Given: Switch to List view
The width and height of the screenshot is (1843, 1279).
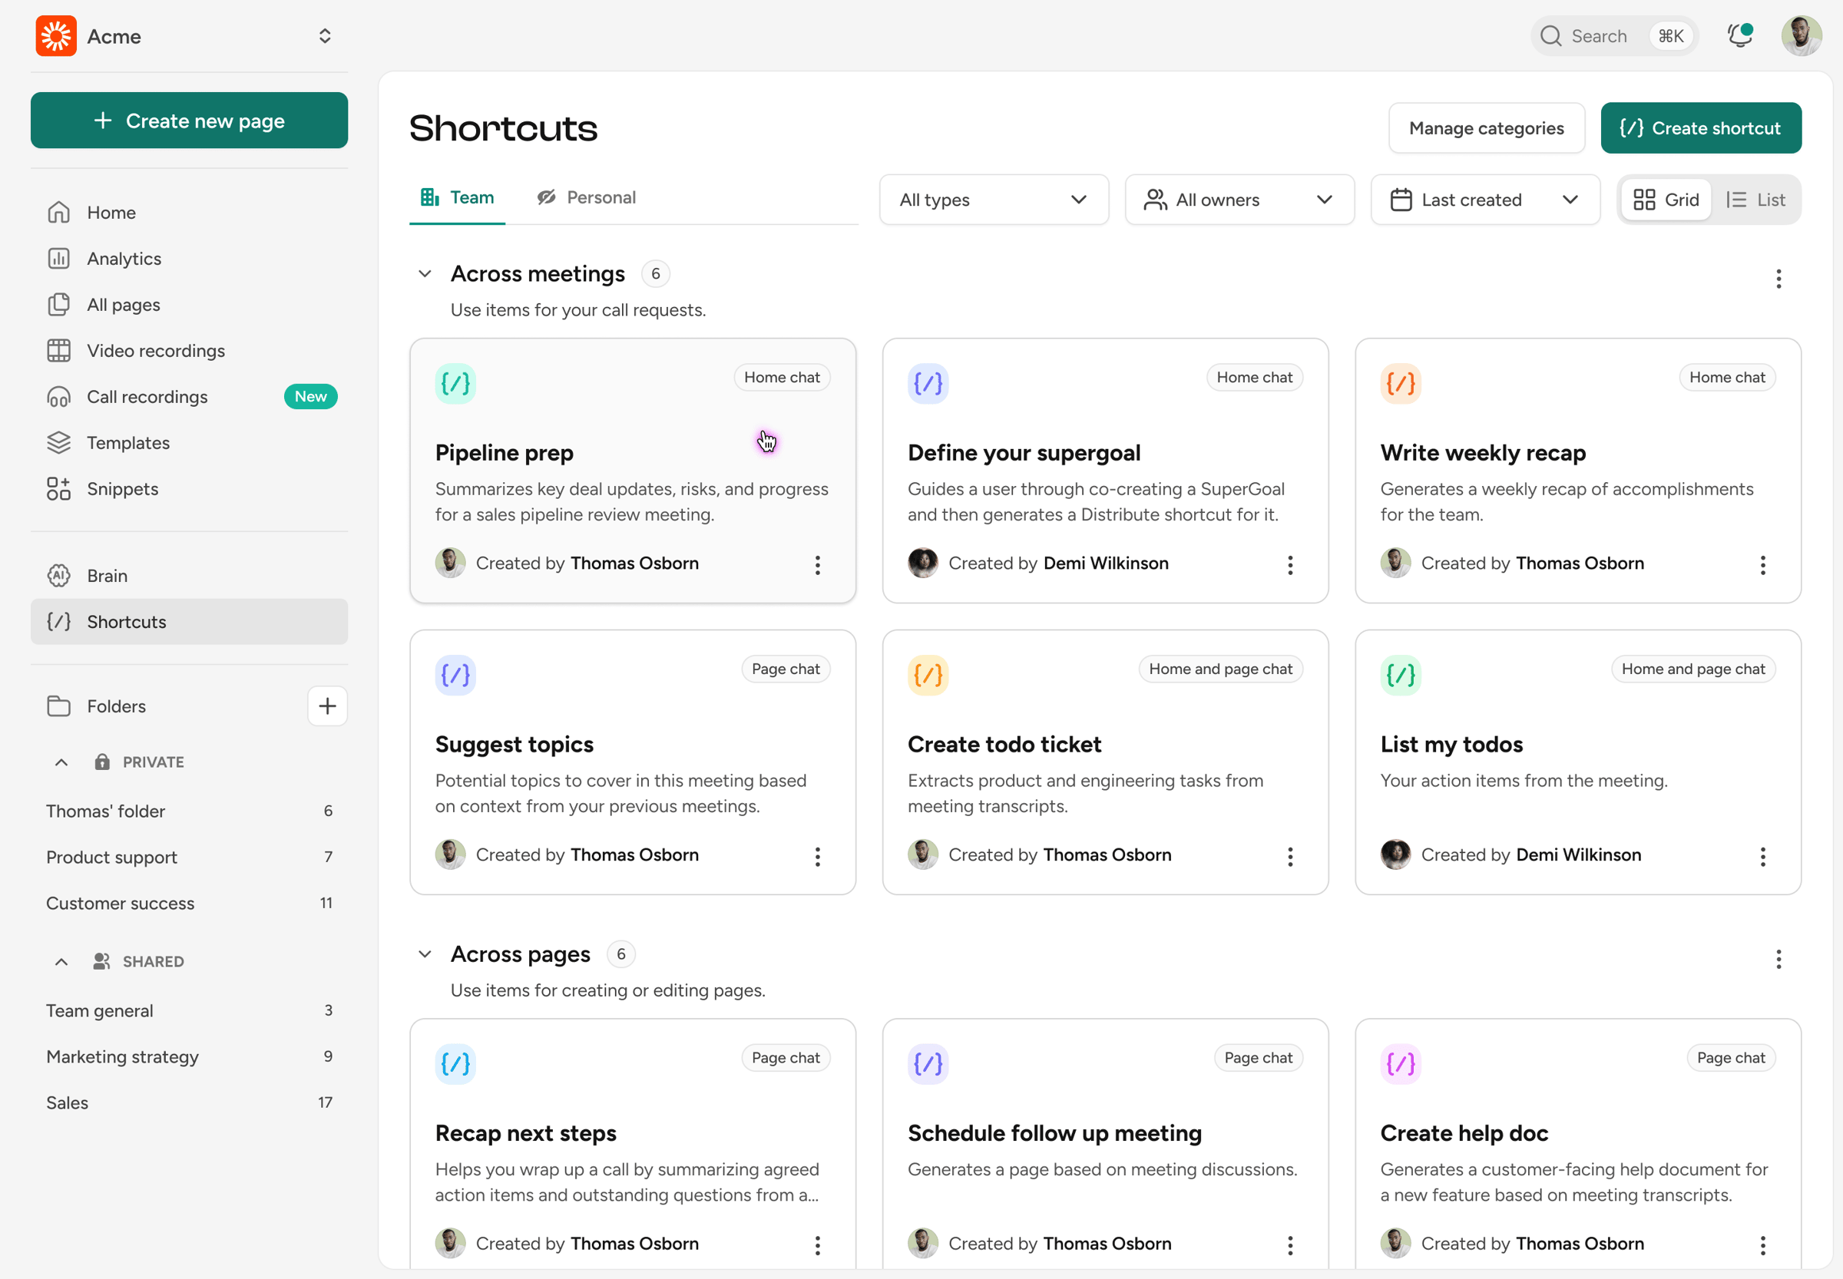Looking at the screenshot, I should click(1755, 200).
